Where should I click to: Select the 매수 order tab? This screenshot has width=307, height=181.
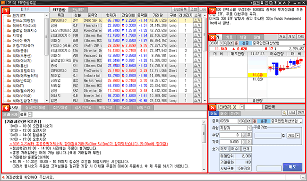click(x=223, y=113)
